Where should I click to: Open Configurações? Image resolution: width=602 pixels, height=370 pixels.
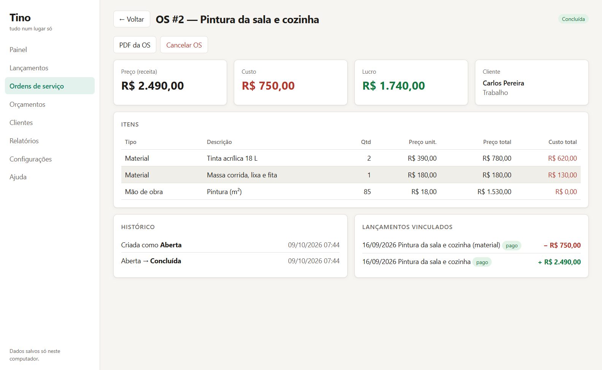50,159
